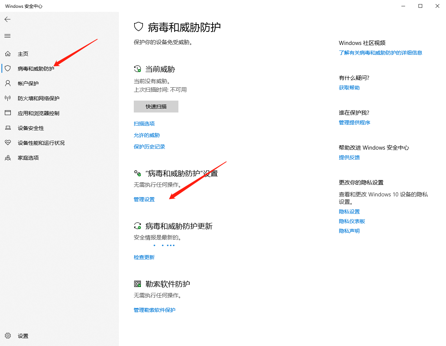Open 设置 at the sidebar bottom
The width and height of the screenshot is (446, 346).
[x=23, y=336]
